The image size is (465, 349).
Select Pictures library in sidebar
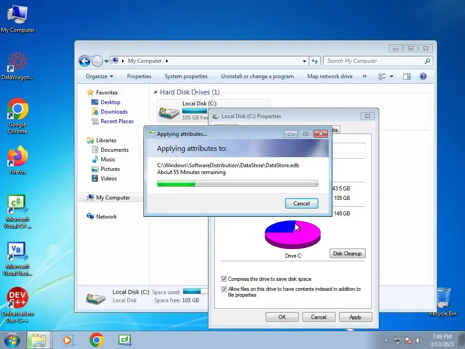coord(110,169)
